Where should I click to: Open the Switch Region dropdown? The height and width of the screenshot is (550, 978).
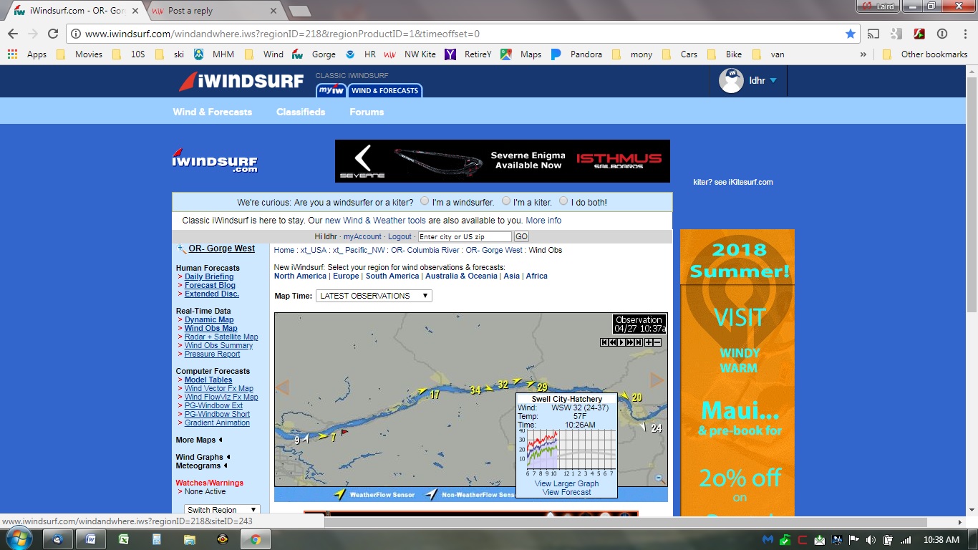(x=221, y=510)
